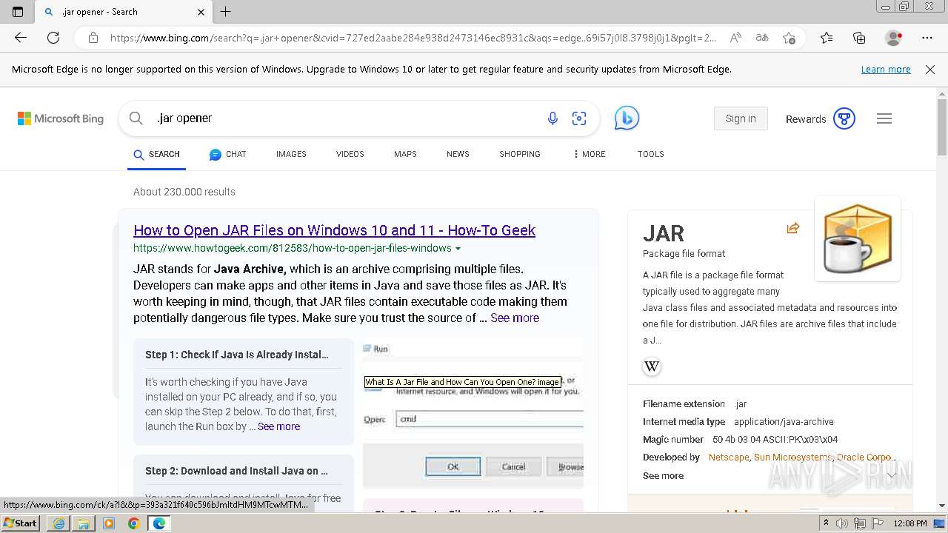Follow the Learn more link
This screenshot has width=948, height=533.
point(886,70)
